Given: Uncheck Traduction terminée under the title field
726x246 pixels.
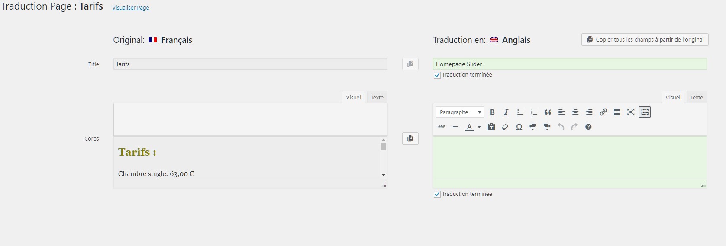Looking at the screenshot, I should coord(437,75).
